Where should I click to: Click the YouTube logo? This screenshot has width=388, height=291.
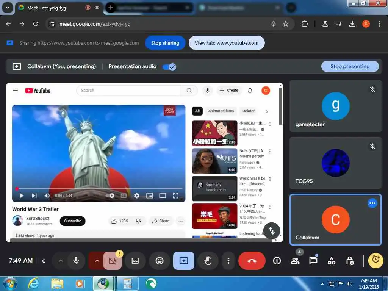point(38,91)
